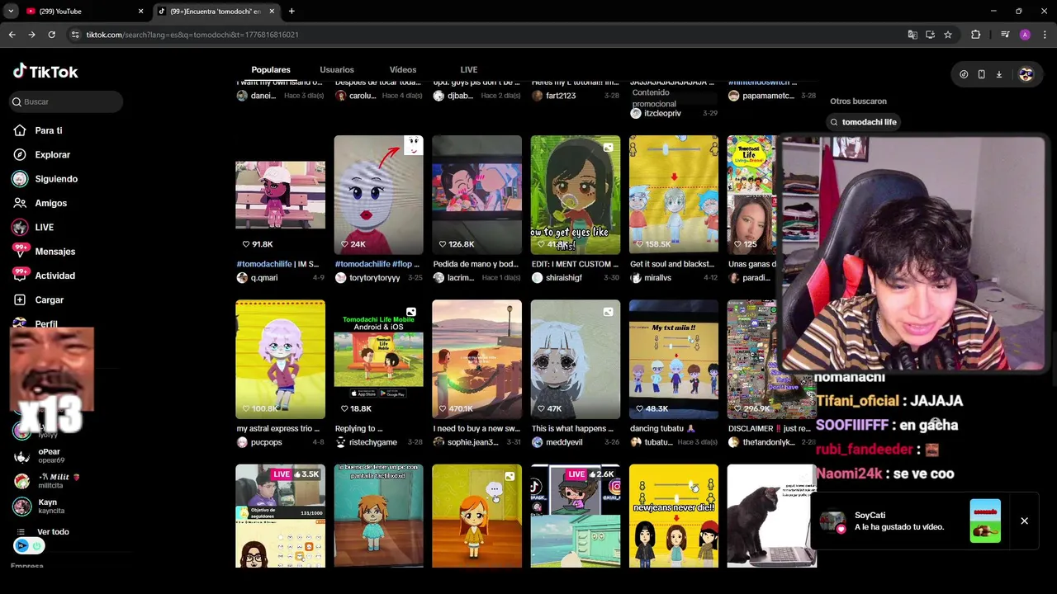Screen dimensions: 1057x594
Task: Open 'My txt miis' video 48.3K
Action: coord(674,359)
